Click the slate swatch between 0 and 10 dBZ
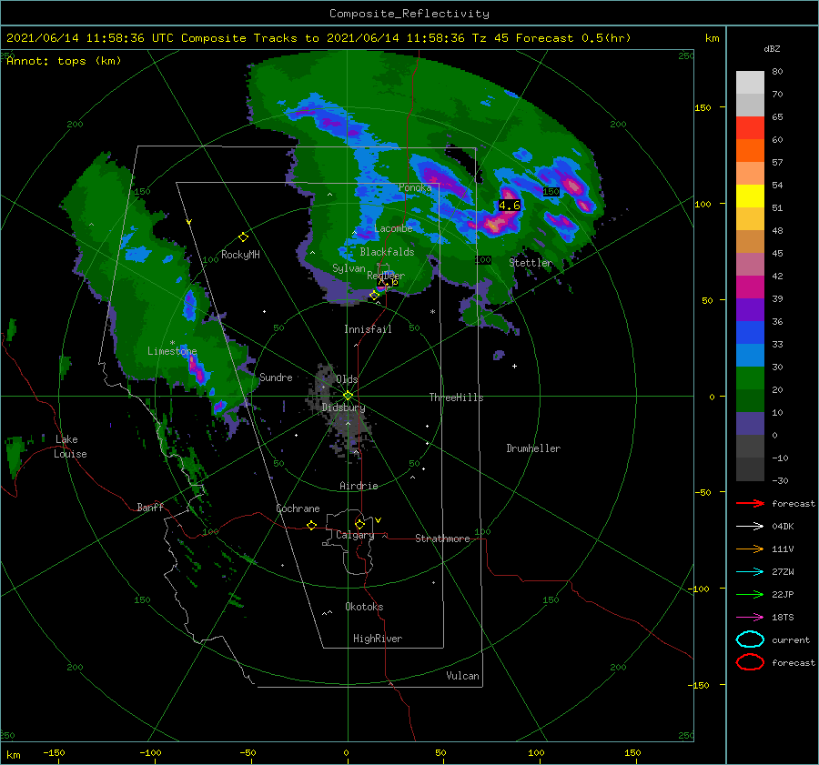The height and width of the screenshot is (765, 819). [x=750, y=424]
